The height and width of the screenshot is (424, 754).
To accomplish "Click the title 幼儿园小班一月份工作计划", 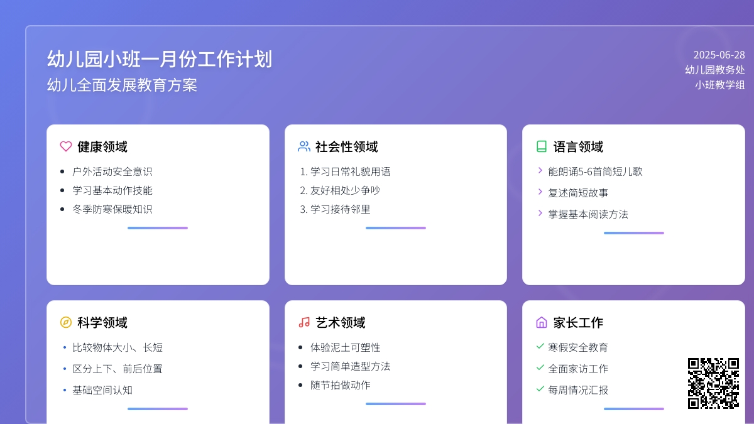I will 160,59.
